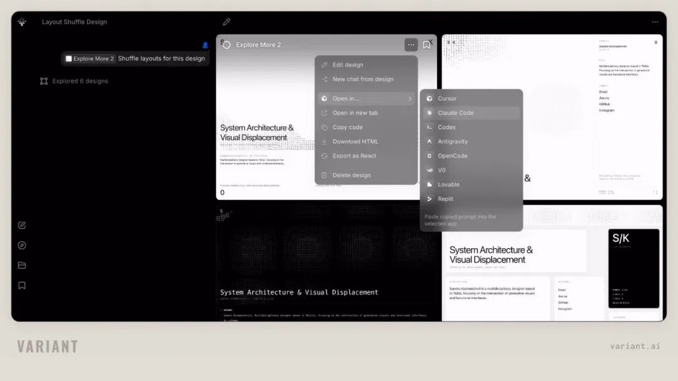Open the compass explore icon in sidebar
The image size is (678, 381).
point(22,245)
